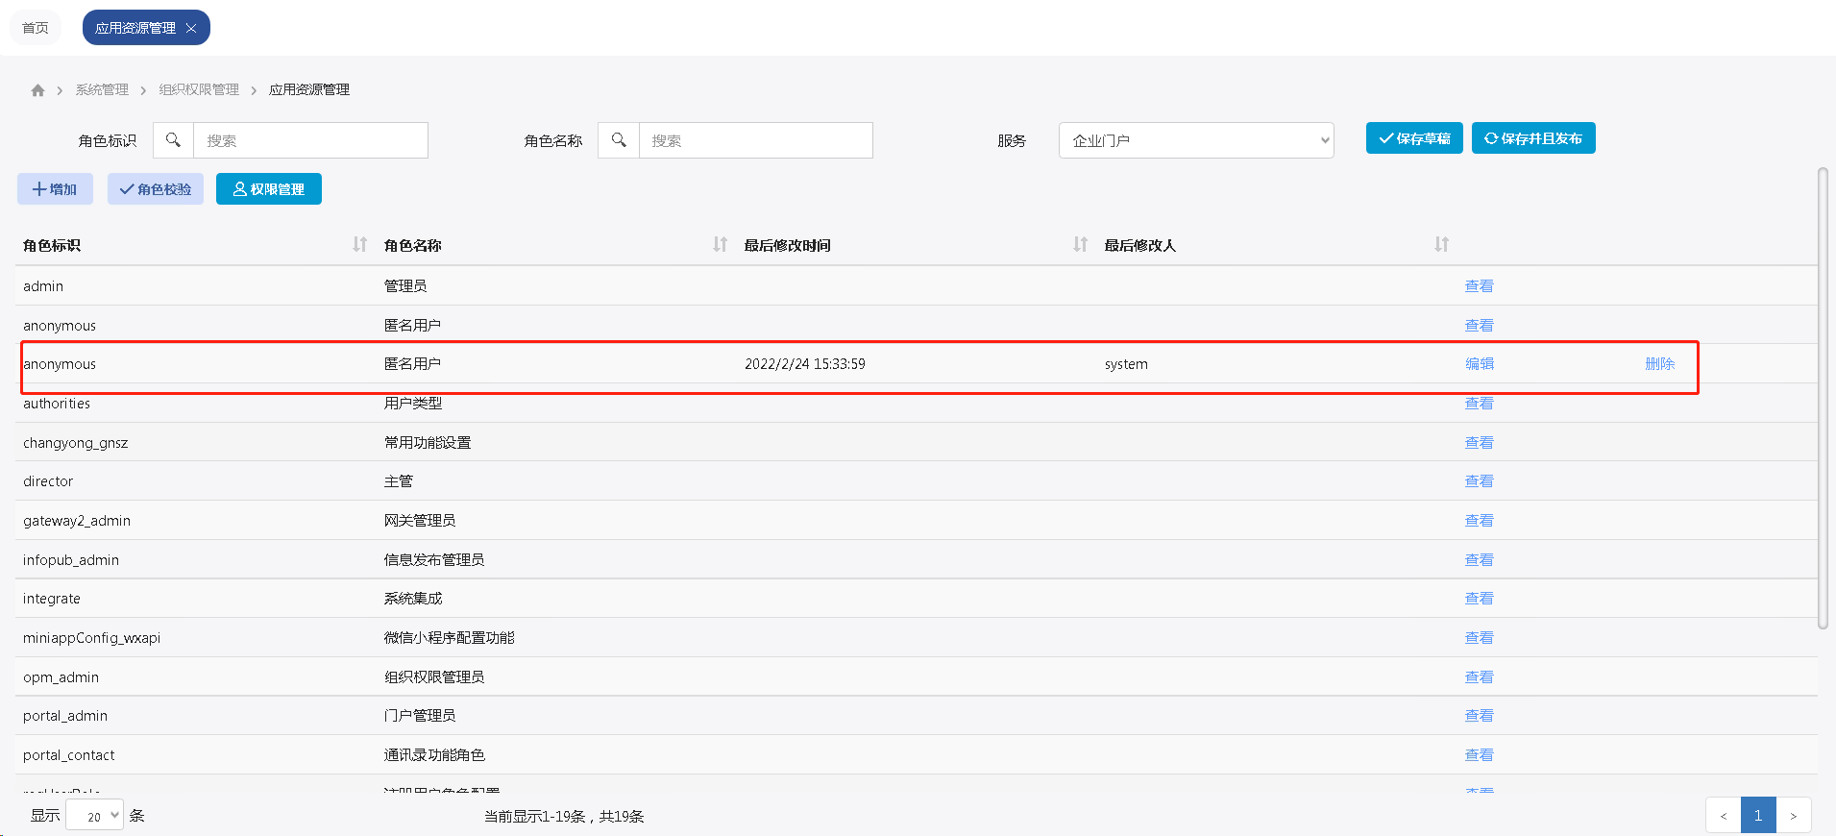This screenshot has width=1836, height=836.
Task: Click the home icon in breadcrumb
Action: pos(37,90)
